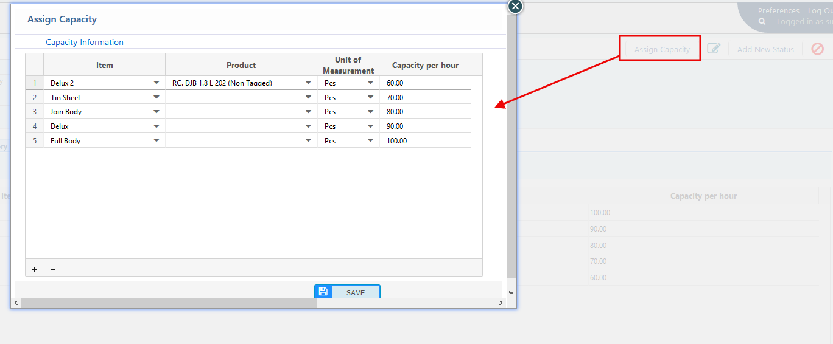The image size is (833, 344).
Task: Open Item dropdown for Full Body
Action: 156,140
